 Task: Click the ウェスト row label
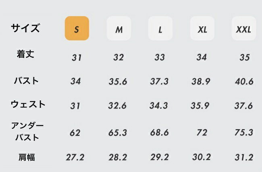(x=28, y=104)
